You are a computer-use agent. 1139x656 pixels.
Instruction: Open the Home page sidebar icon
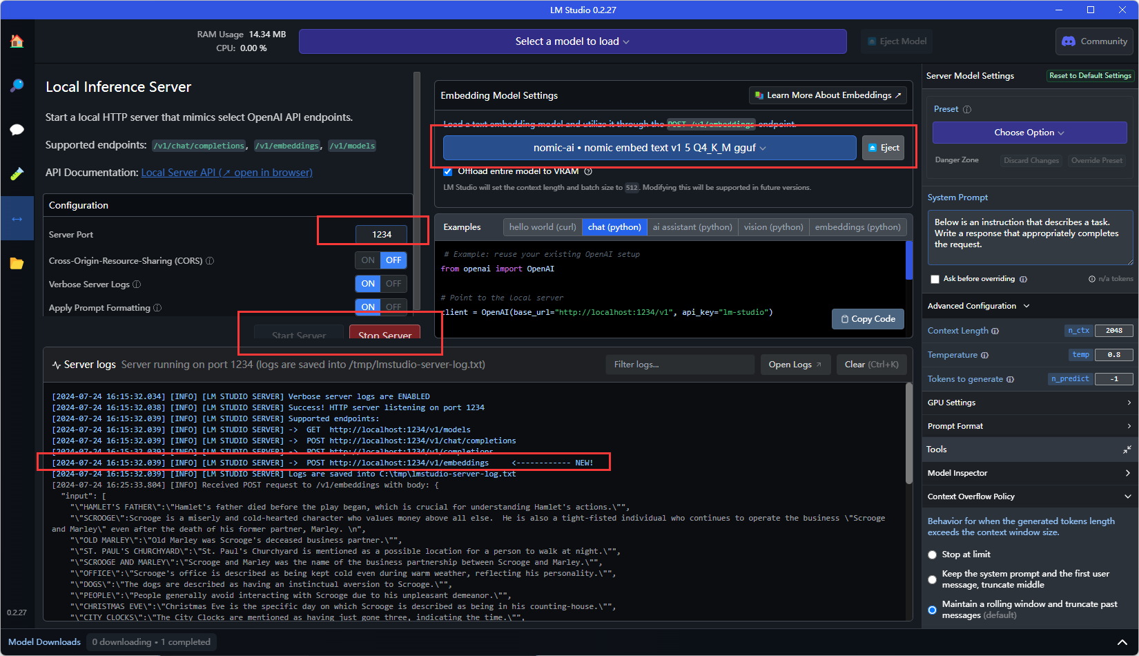pyautogui.click(x=17, y=41)
